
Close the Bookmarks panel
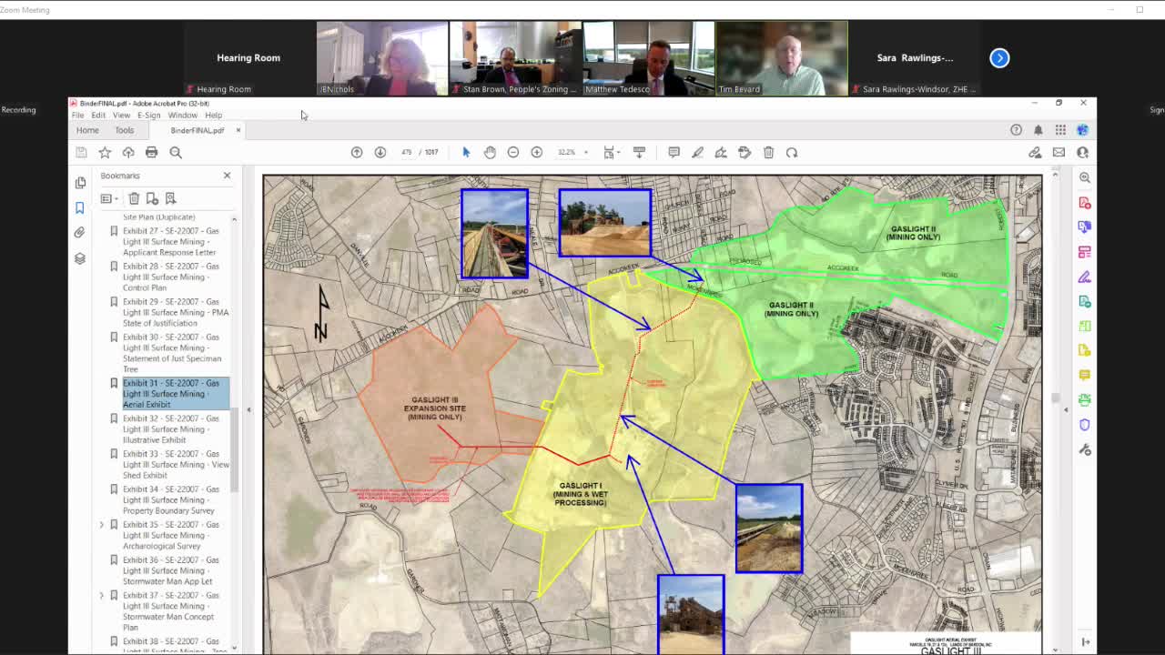227,176
